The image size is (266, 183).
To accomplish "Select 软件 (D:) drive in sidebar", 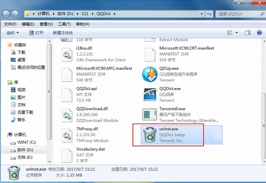I will pyautogui.click(x=24, y=150).
